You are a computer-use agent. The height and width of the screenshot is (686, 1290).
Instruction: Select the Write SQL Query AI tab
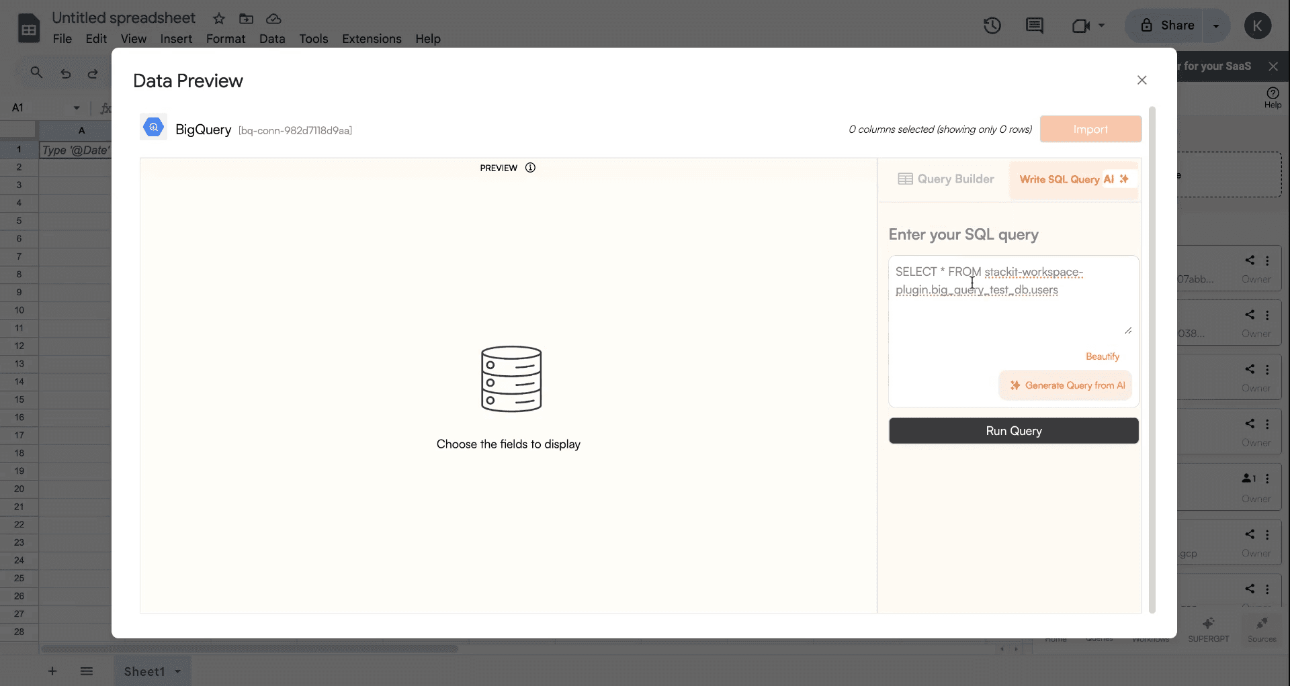click(x=1074, y=179)
